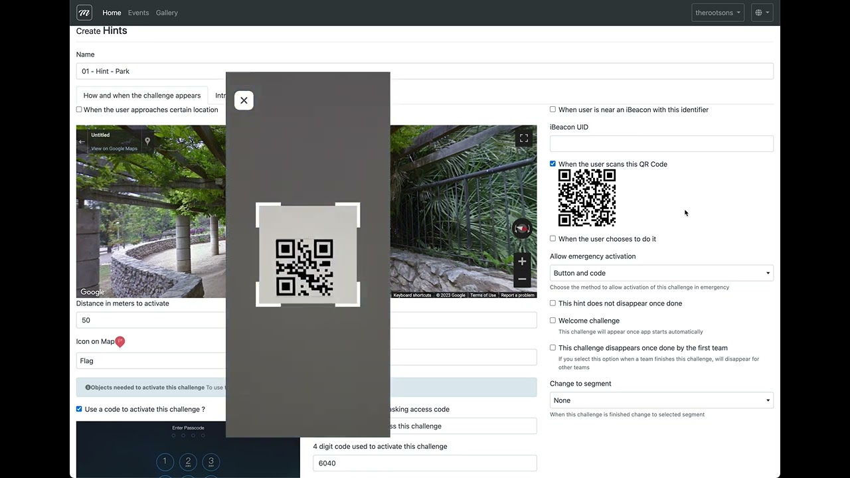
Task: Click the 'Create Hints' heading
Action: click(x=102, y=31)
